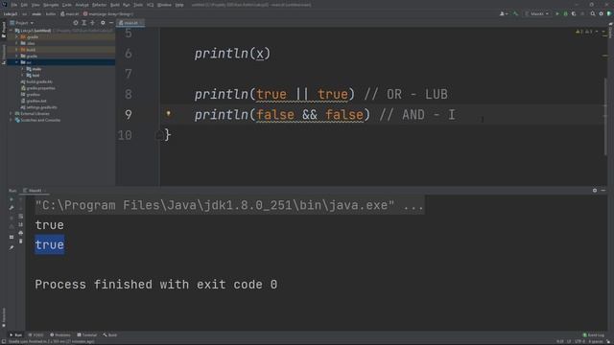614x345 pixels.
Task: Open the File menu
Action: tap(14, 5)
